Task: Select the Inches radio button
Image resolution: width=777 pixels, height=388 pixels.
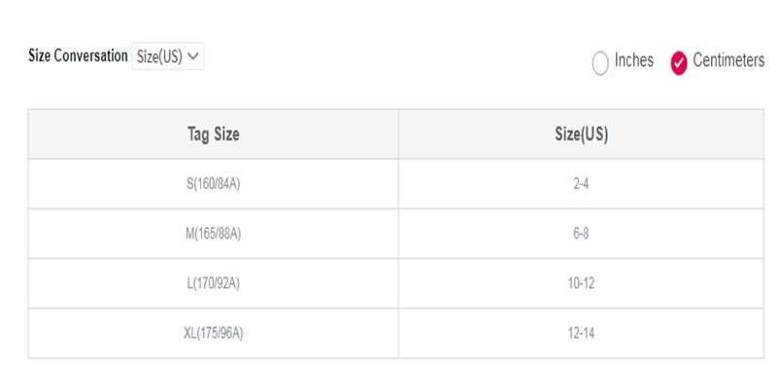Action: (600, 63)
